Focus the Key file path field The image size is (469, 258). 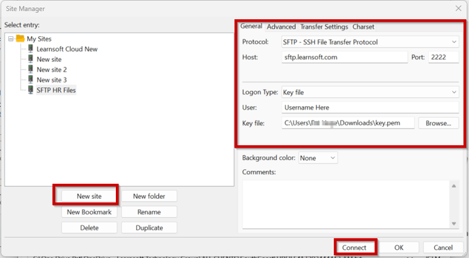point(348,123)
